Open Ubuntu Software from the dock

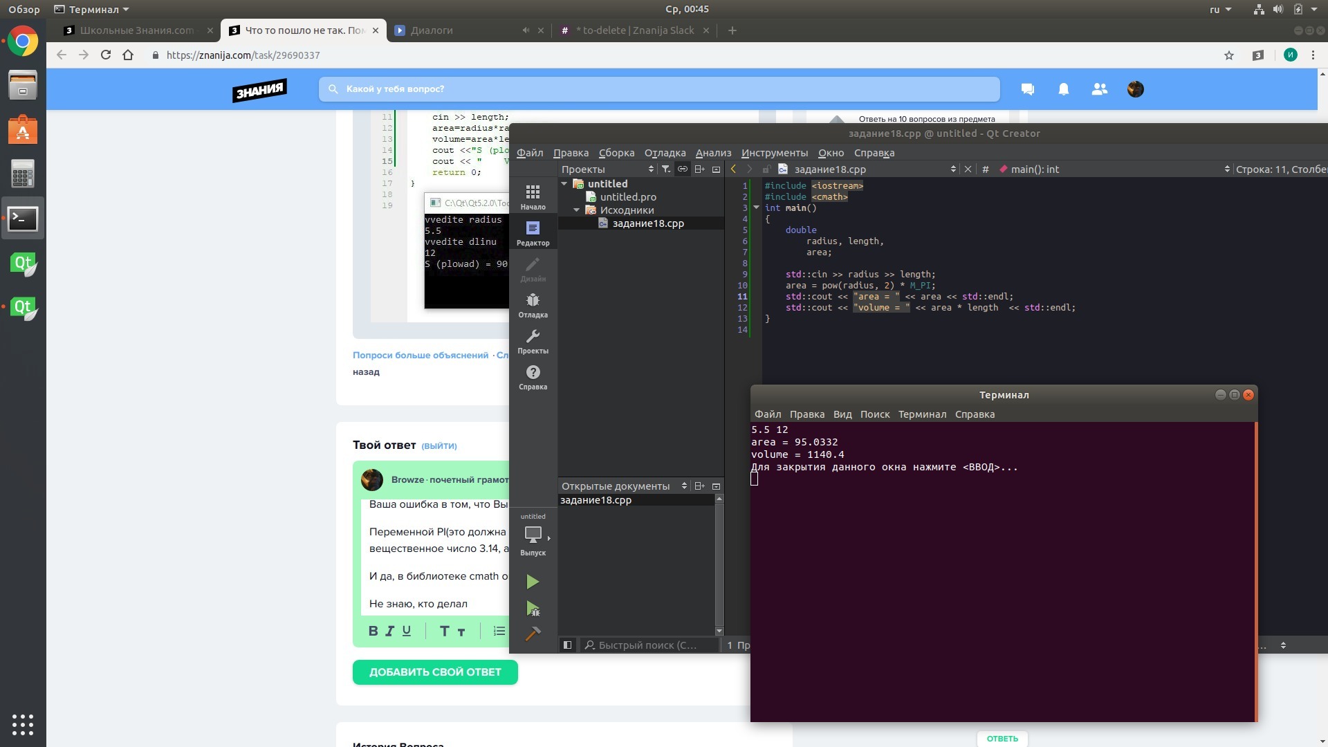[23, 129]
